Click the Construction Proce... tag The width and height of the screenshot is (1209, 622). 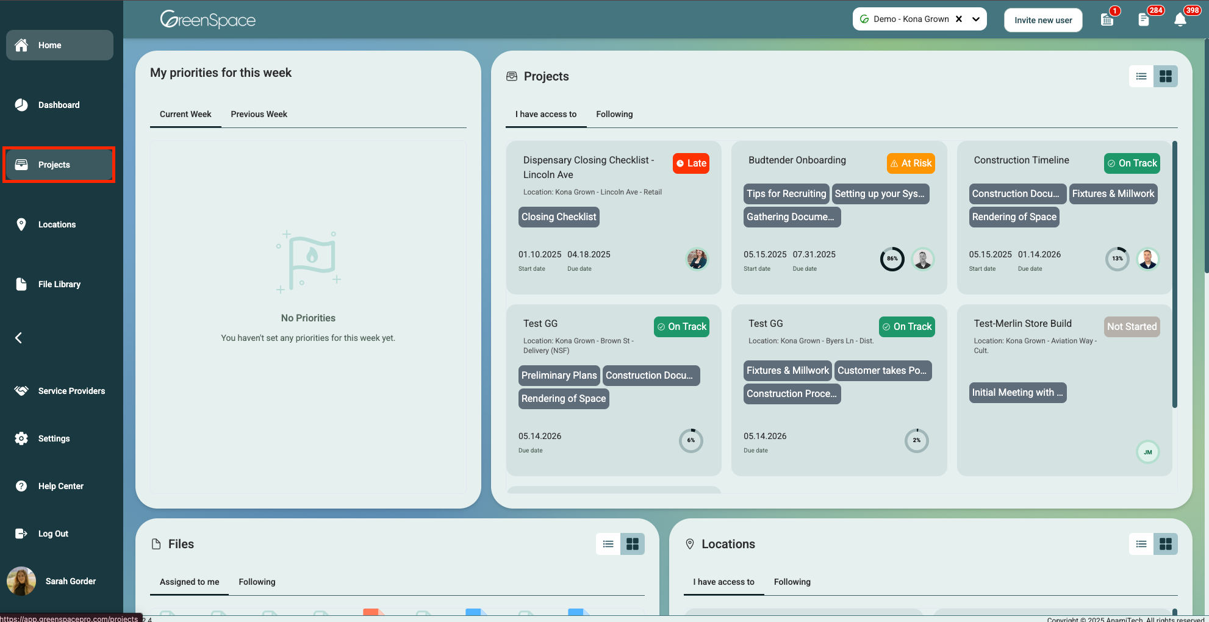pyautogui.click(x=792, y=394)
